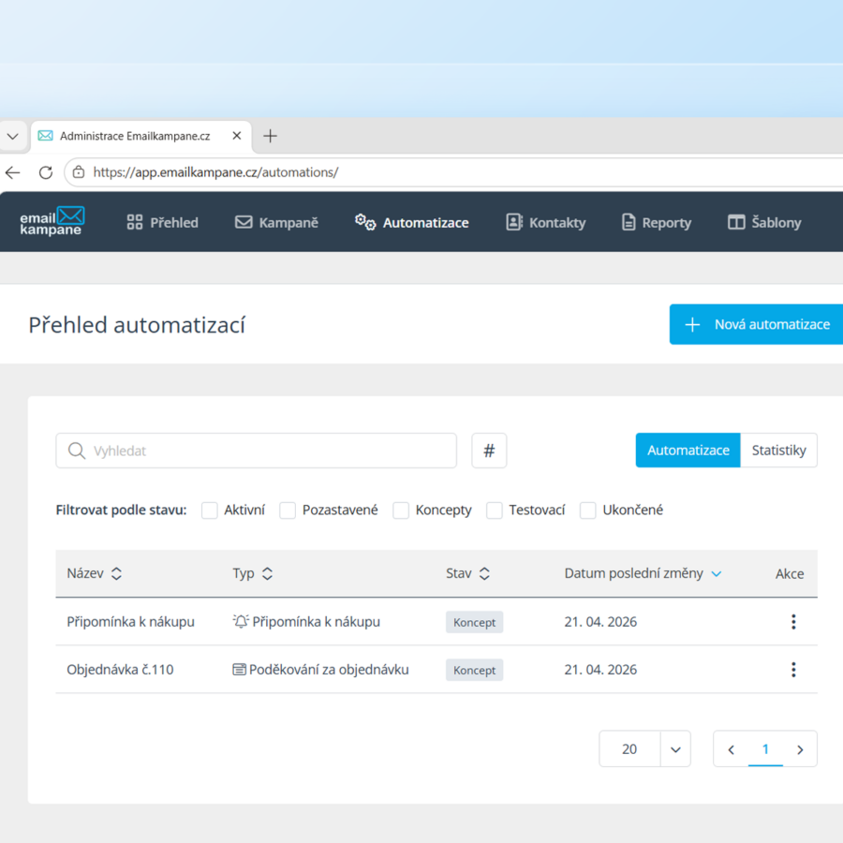Viewport: 843px width, 843px height.
Task: Switch to the Statistiky tab
Action: (778, 451)
